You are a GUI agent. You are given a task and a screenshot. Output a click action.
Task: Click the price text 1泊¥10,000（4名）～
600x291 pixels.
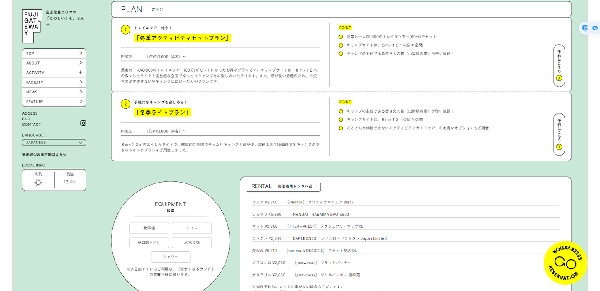click(166, 131)
